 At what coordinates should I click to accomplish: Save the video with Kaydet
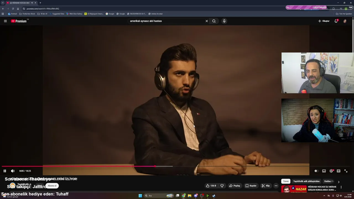point(251,186)
